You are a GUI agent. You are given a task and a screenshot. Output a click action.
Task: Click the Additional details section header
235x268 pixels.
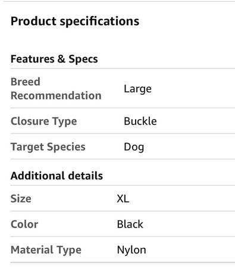(57, 176)
